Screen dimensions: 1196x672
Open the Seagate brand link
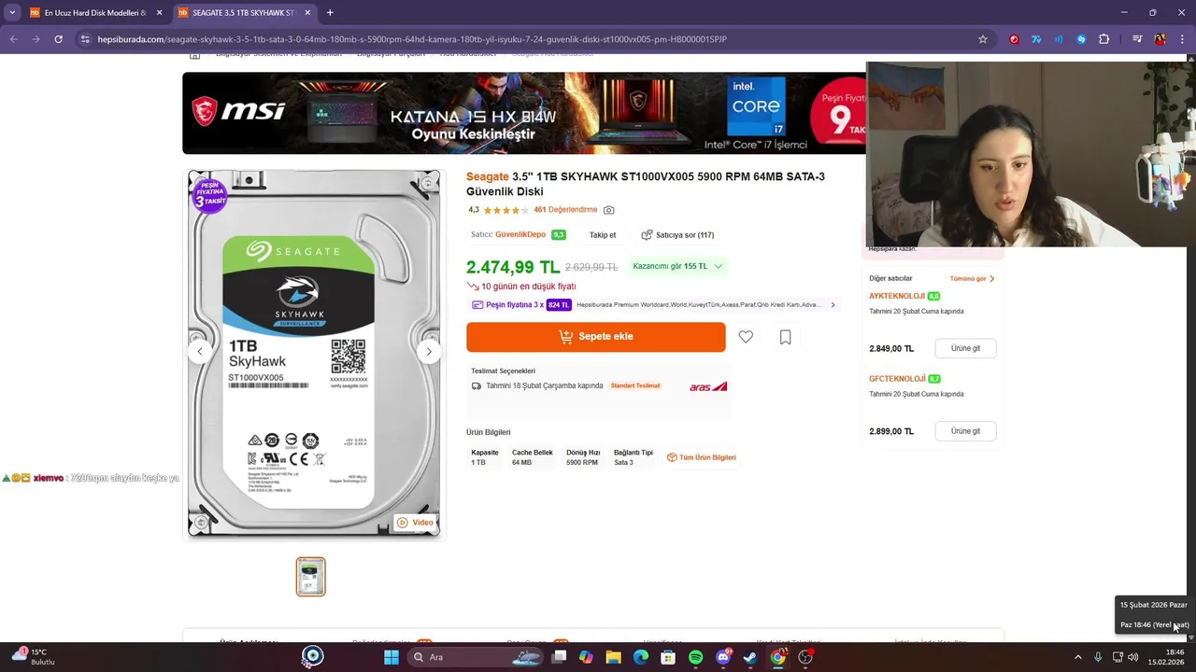(x=488, y=176)
